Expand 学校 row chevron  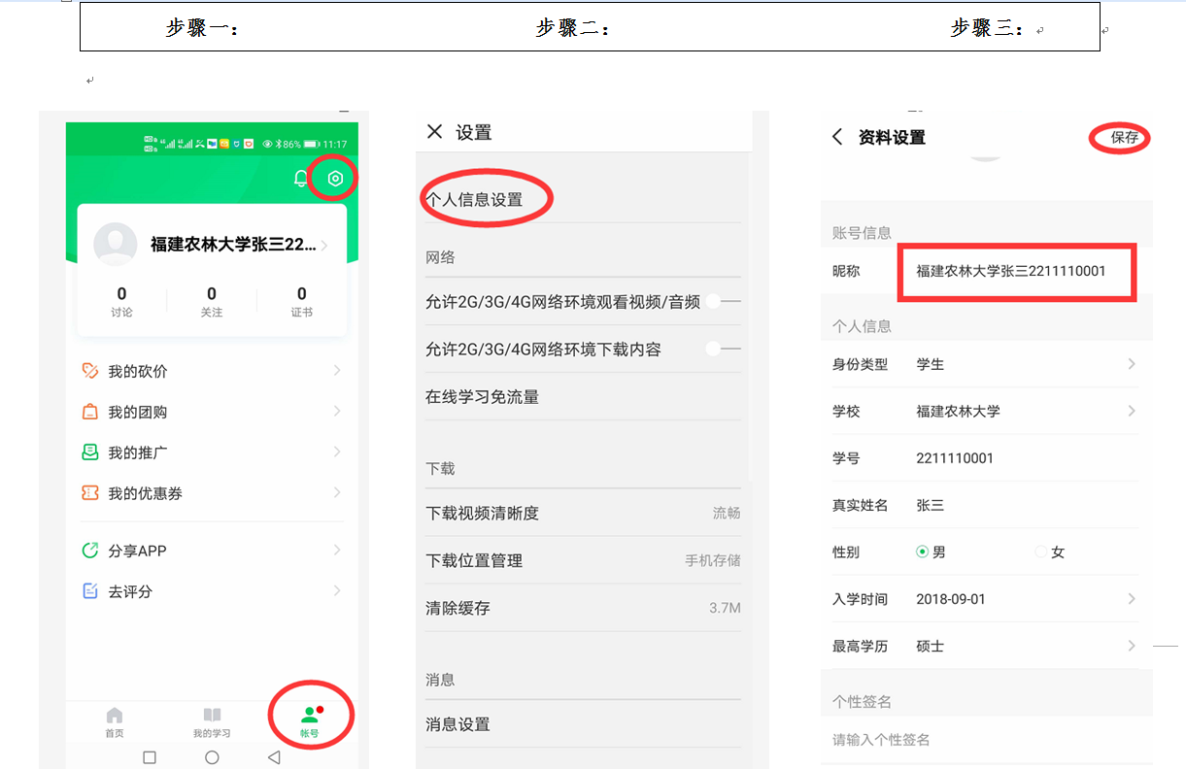tap(1132, 411)
